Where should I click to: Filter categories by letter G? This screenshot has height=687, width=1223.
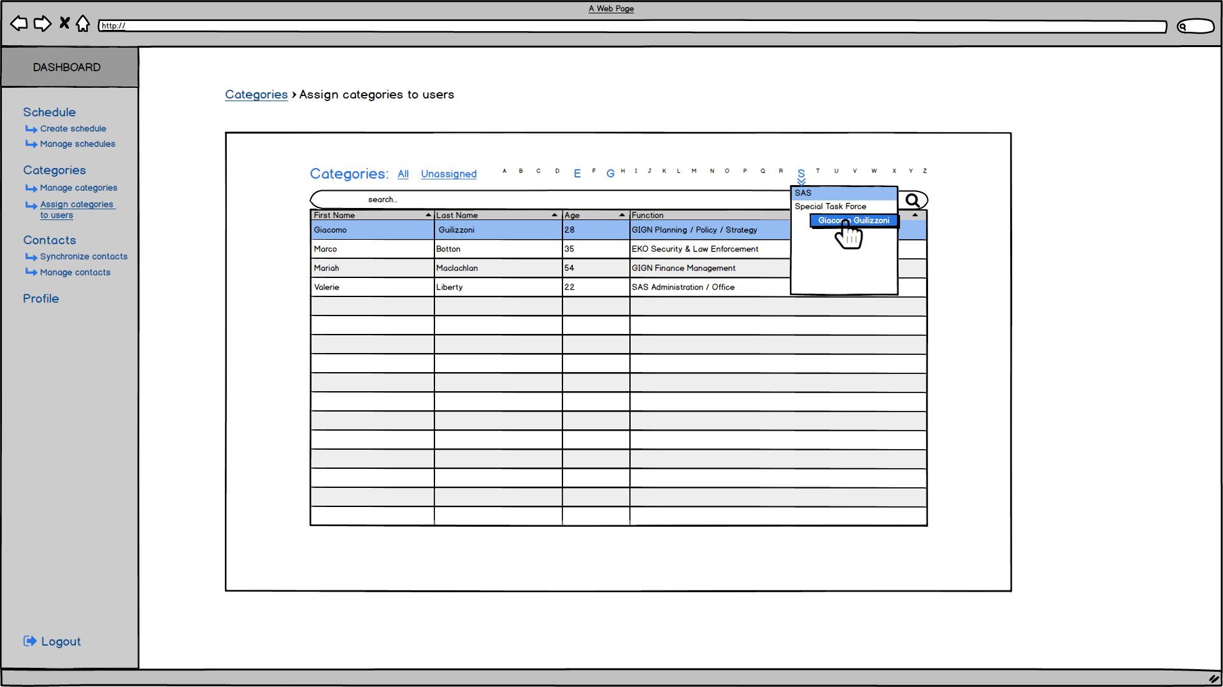point(610,173)
